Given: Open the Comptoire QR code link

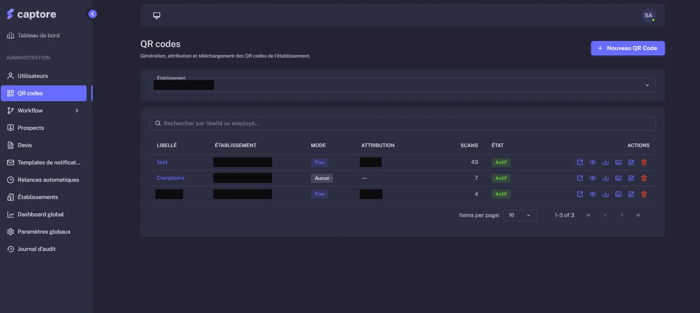Looking at the screenshot, I should (x=171, y=178).
